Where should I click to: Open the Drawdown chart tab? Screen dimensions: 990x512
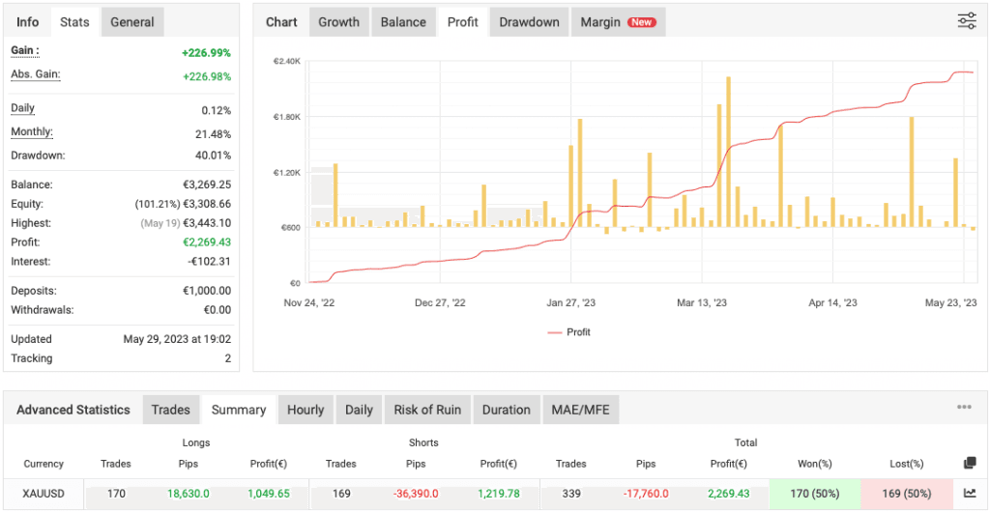529,22
